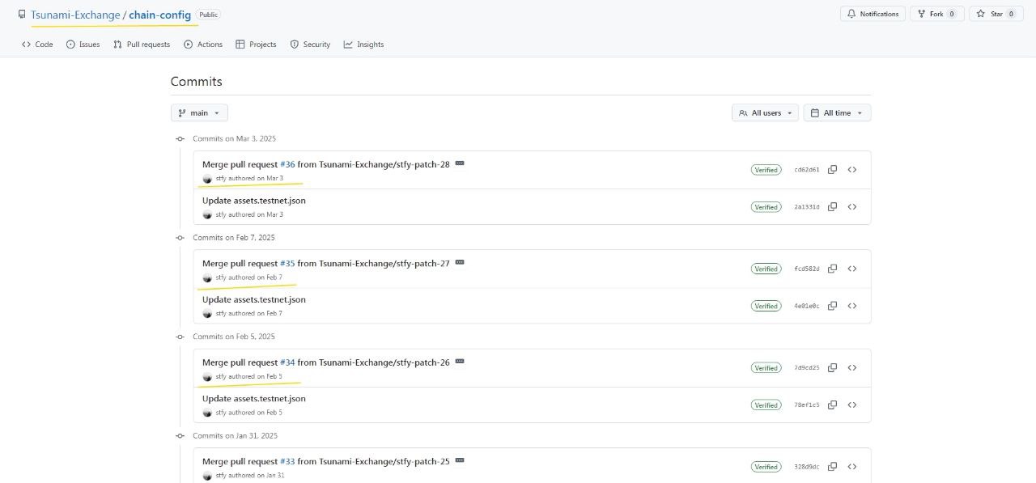Browse repository at commit fcd582d

click(x=852, y=269)
